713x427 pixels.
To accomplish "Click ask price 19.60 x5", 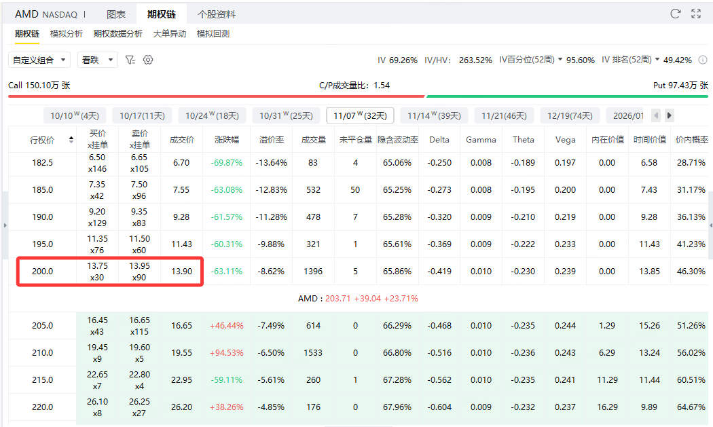I will pos(139,353).
